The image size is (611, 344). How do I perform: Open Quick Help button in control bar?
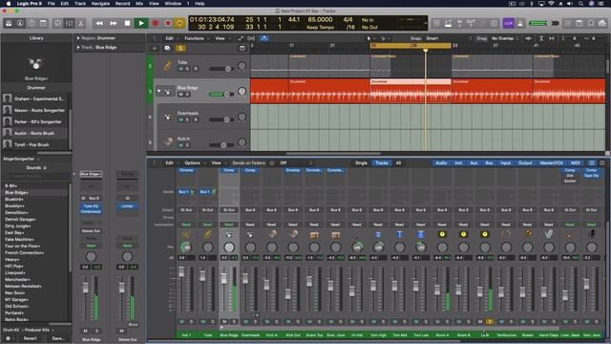pyautogui.click(x=32, y=23)
